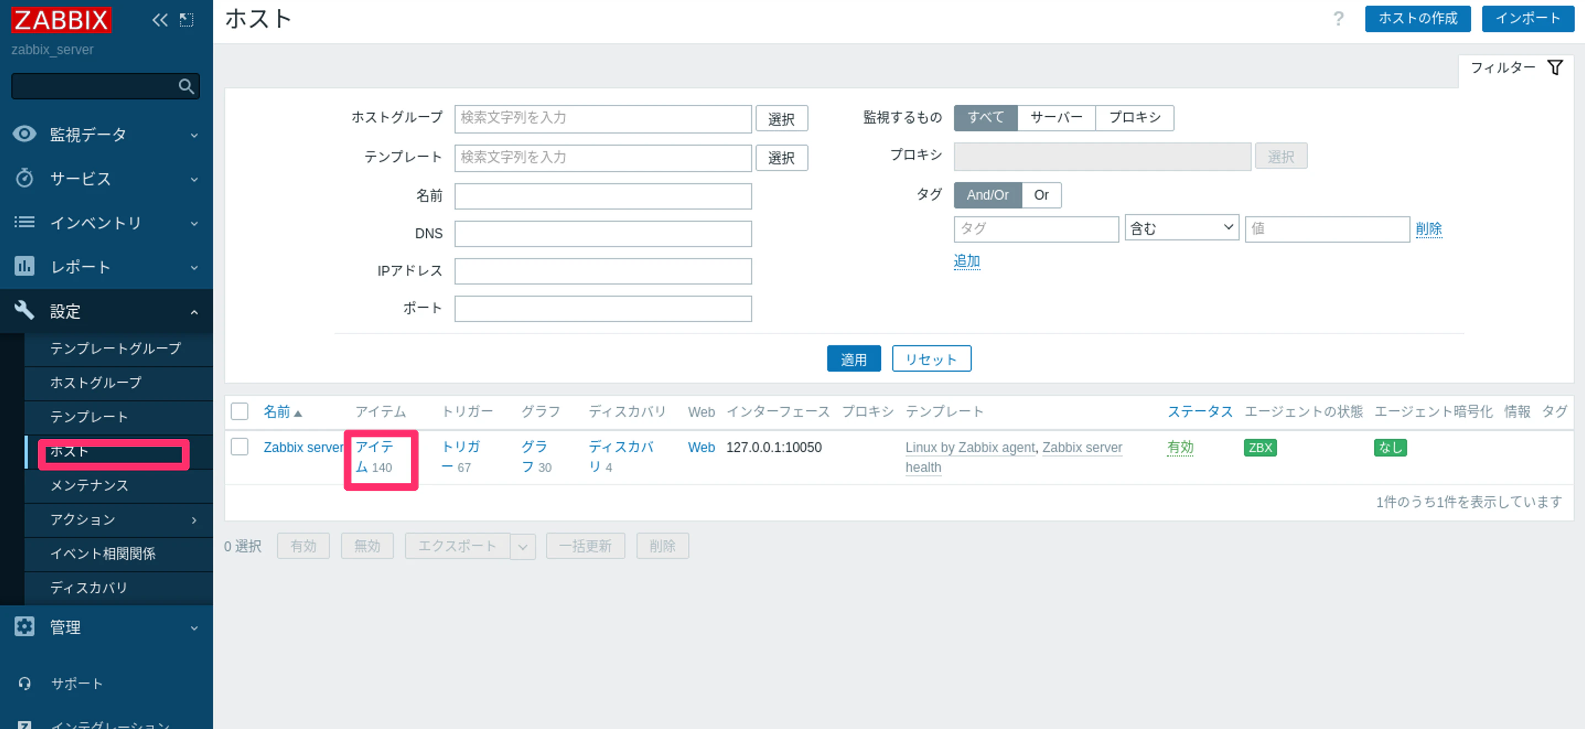This screenshot has width=1585, height=729.
Task: Click the wrench icon for 設定
Action: point(25,310)
